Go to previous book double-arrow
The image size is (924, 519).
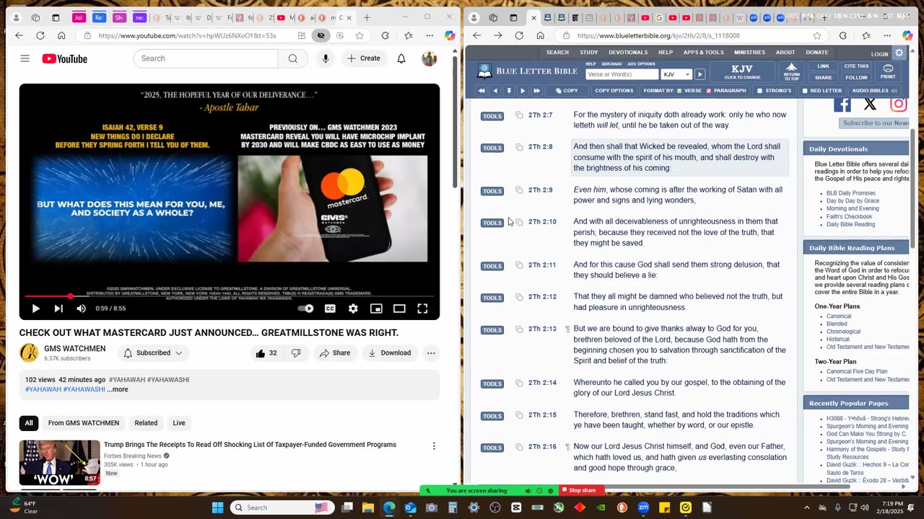(481, 91)
